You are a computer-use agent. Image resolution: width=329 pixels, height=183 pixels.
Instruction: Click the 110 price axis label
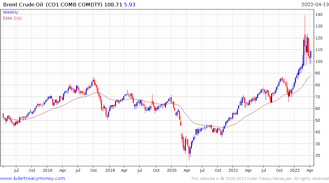click(319, 50)
